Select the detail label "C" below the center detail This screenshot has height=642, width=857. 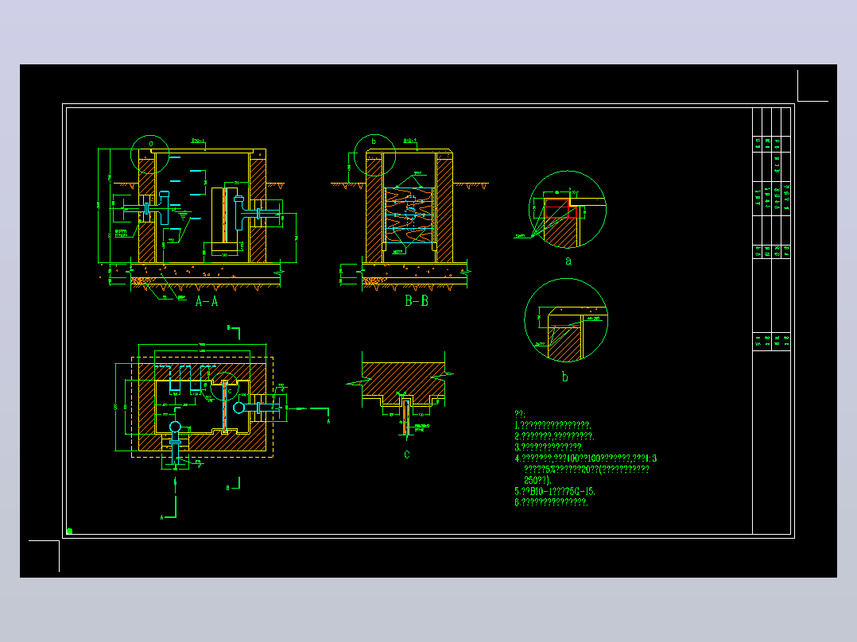click(407, 454)
